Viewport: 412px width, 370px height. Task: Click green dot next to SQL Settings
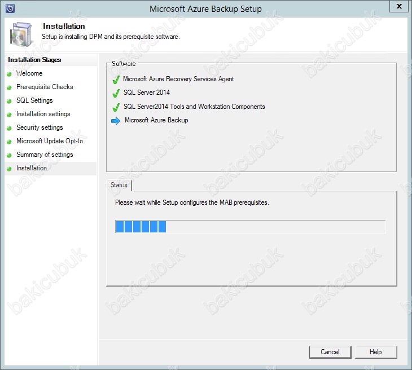pyautogui.click(x=9, y=101)
